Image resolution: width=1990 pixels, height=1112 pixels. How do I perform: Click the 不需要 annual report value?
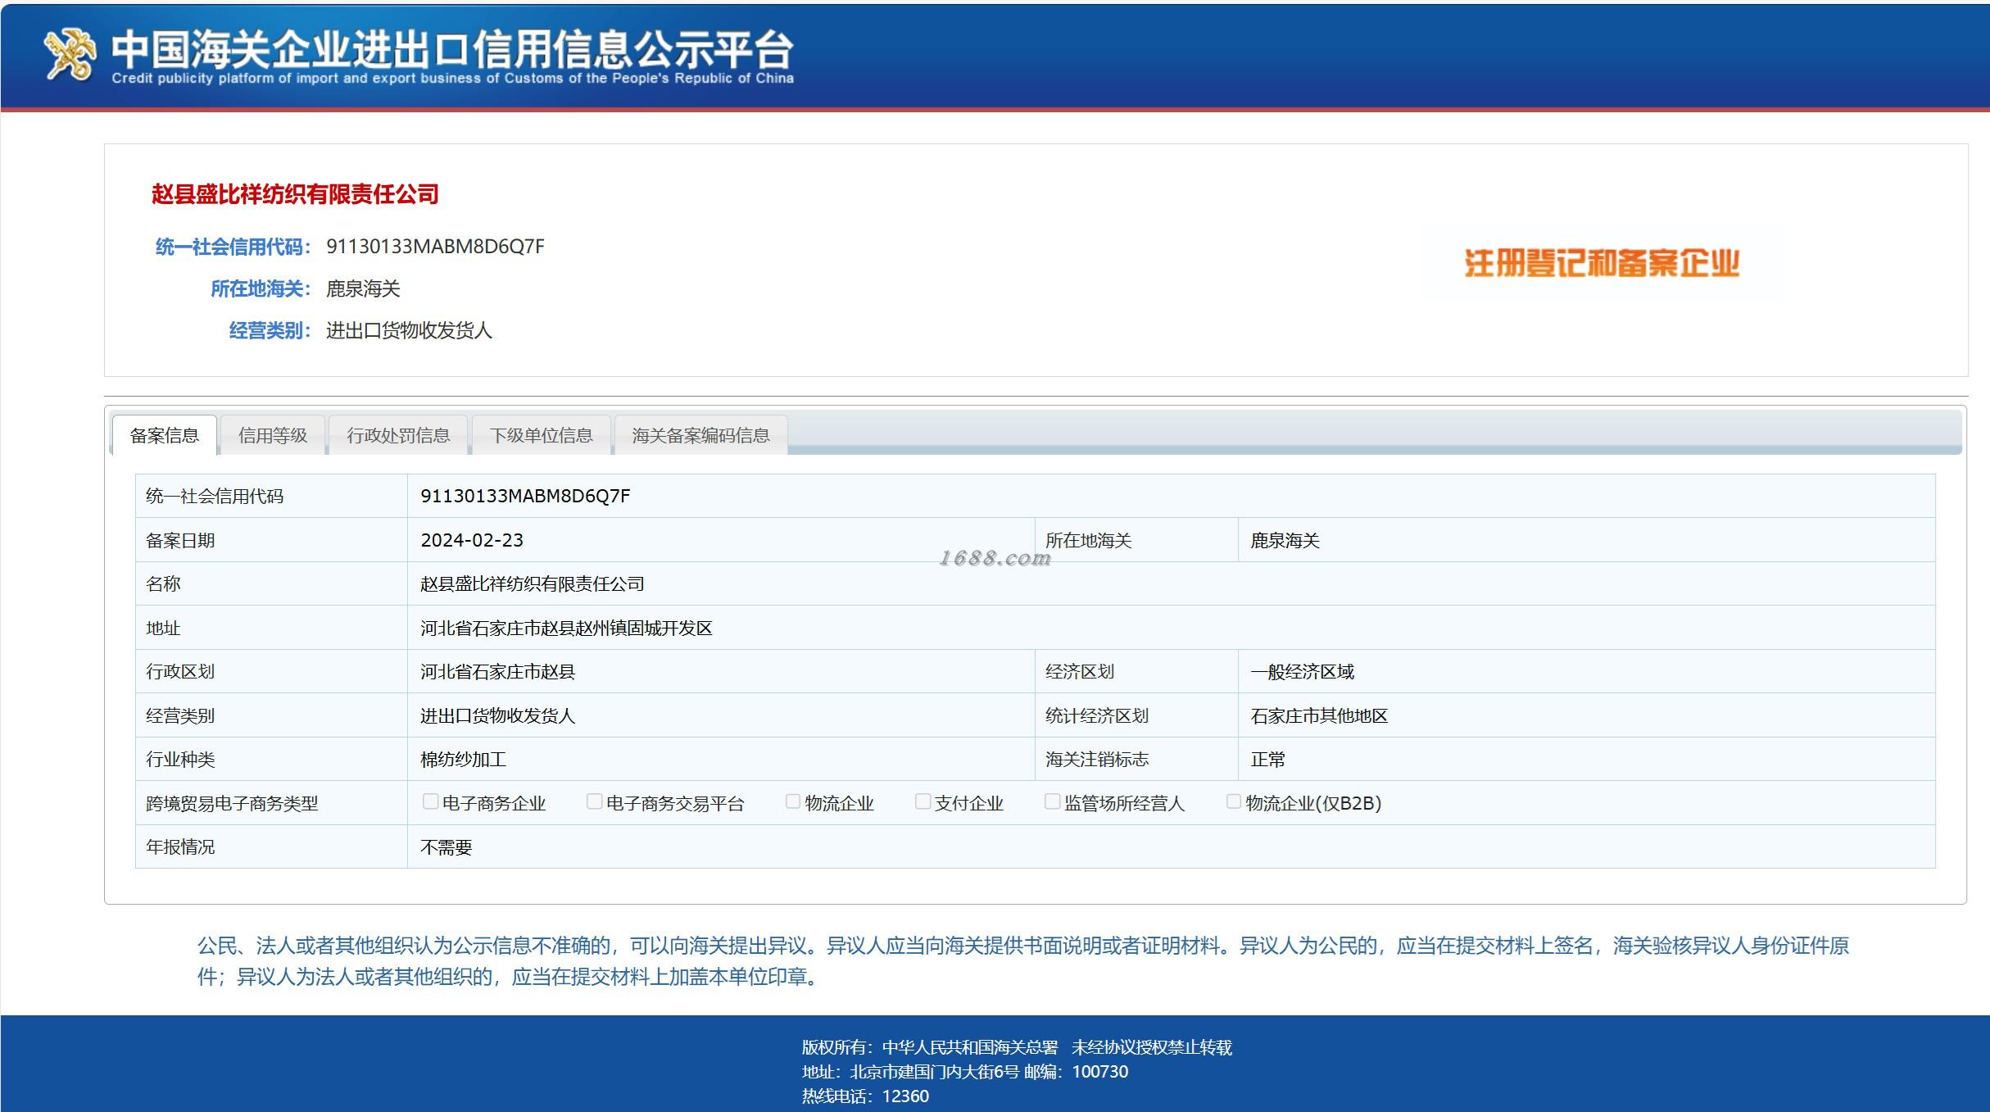click(x=446, y=846)
